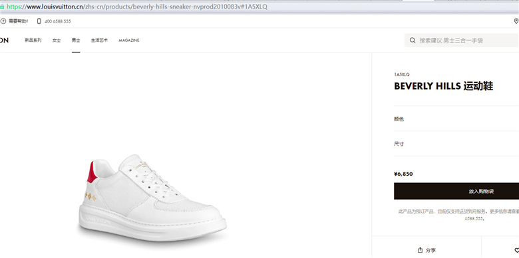Open the 男士 menu
Image resolution: width=519 pixels, height=258 pixels.
click(x=76, y=40)
